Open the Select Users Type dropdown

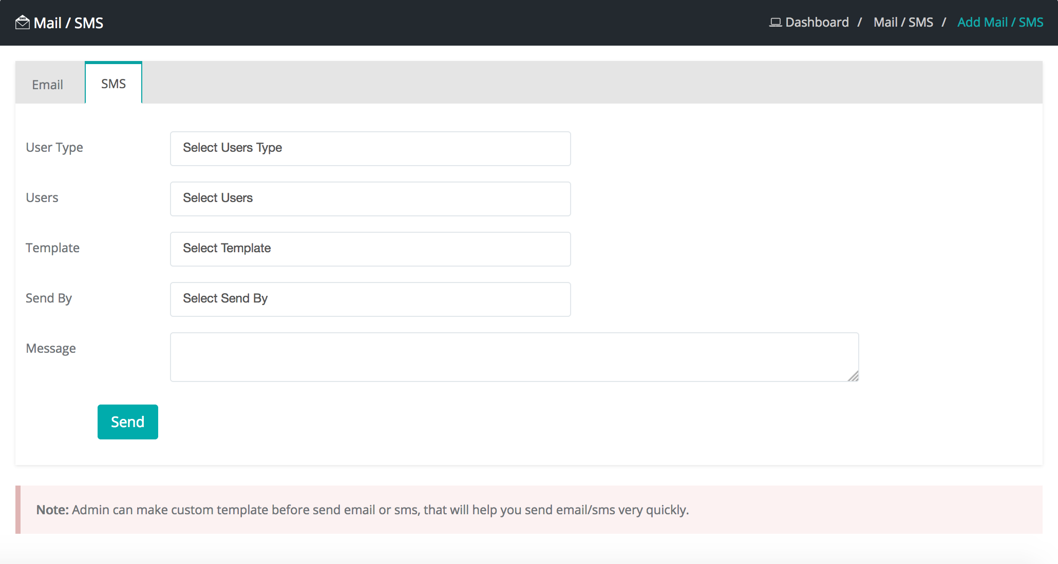click(x=370, y=148)
